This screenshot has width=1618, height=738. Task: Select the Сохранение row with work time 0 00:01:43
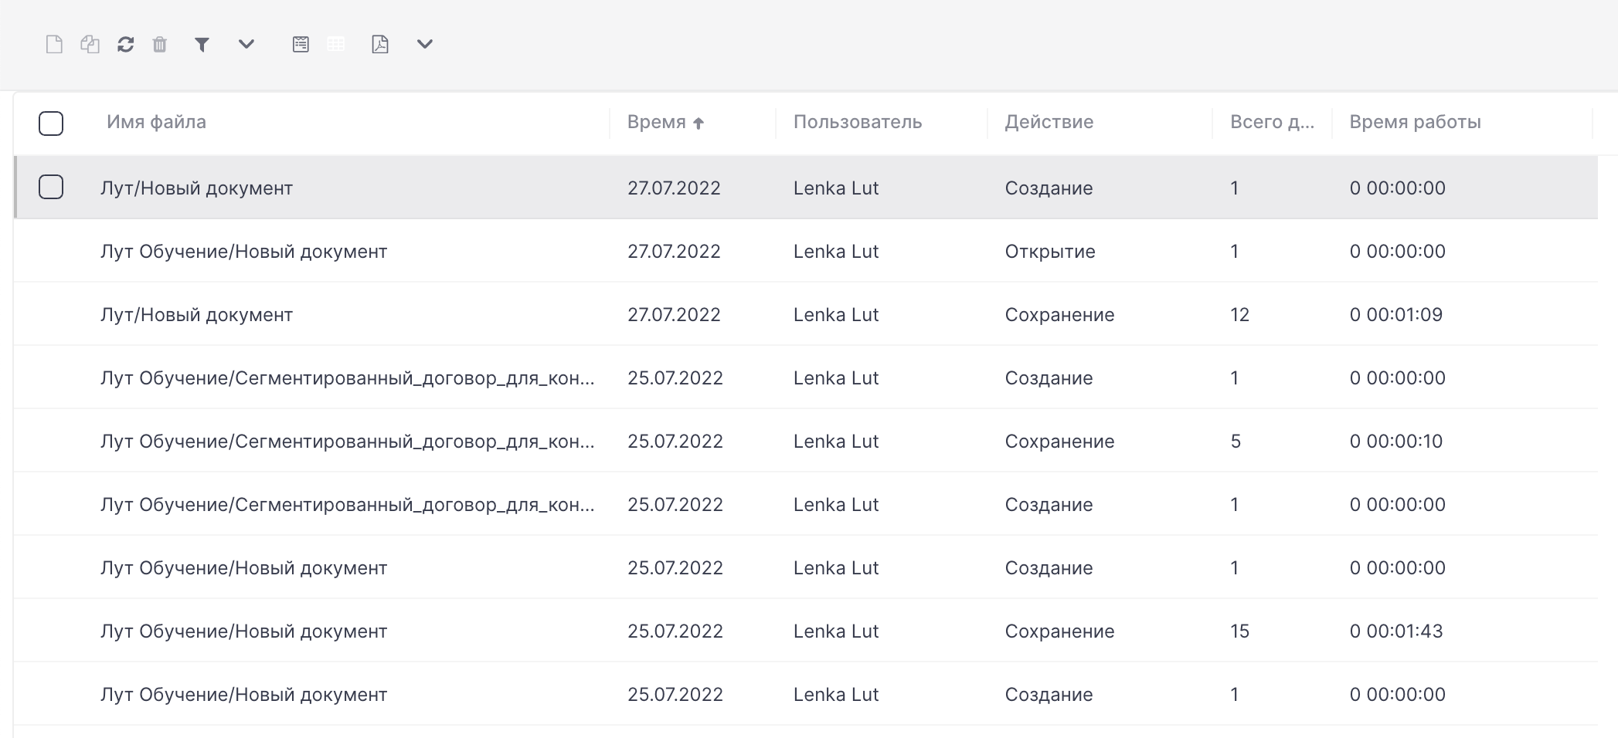[805, 631]
